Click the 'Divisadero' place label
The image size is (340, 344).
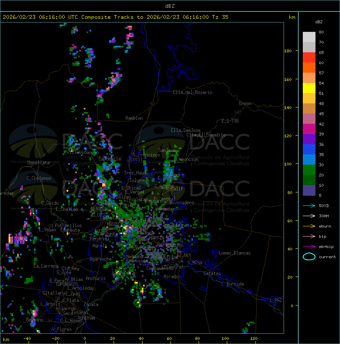tap(181, 203)
